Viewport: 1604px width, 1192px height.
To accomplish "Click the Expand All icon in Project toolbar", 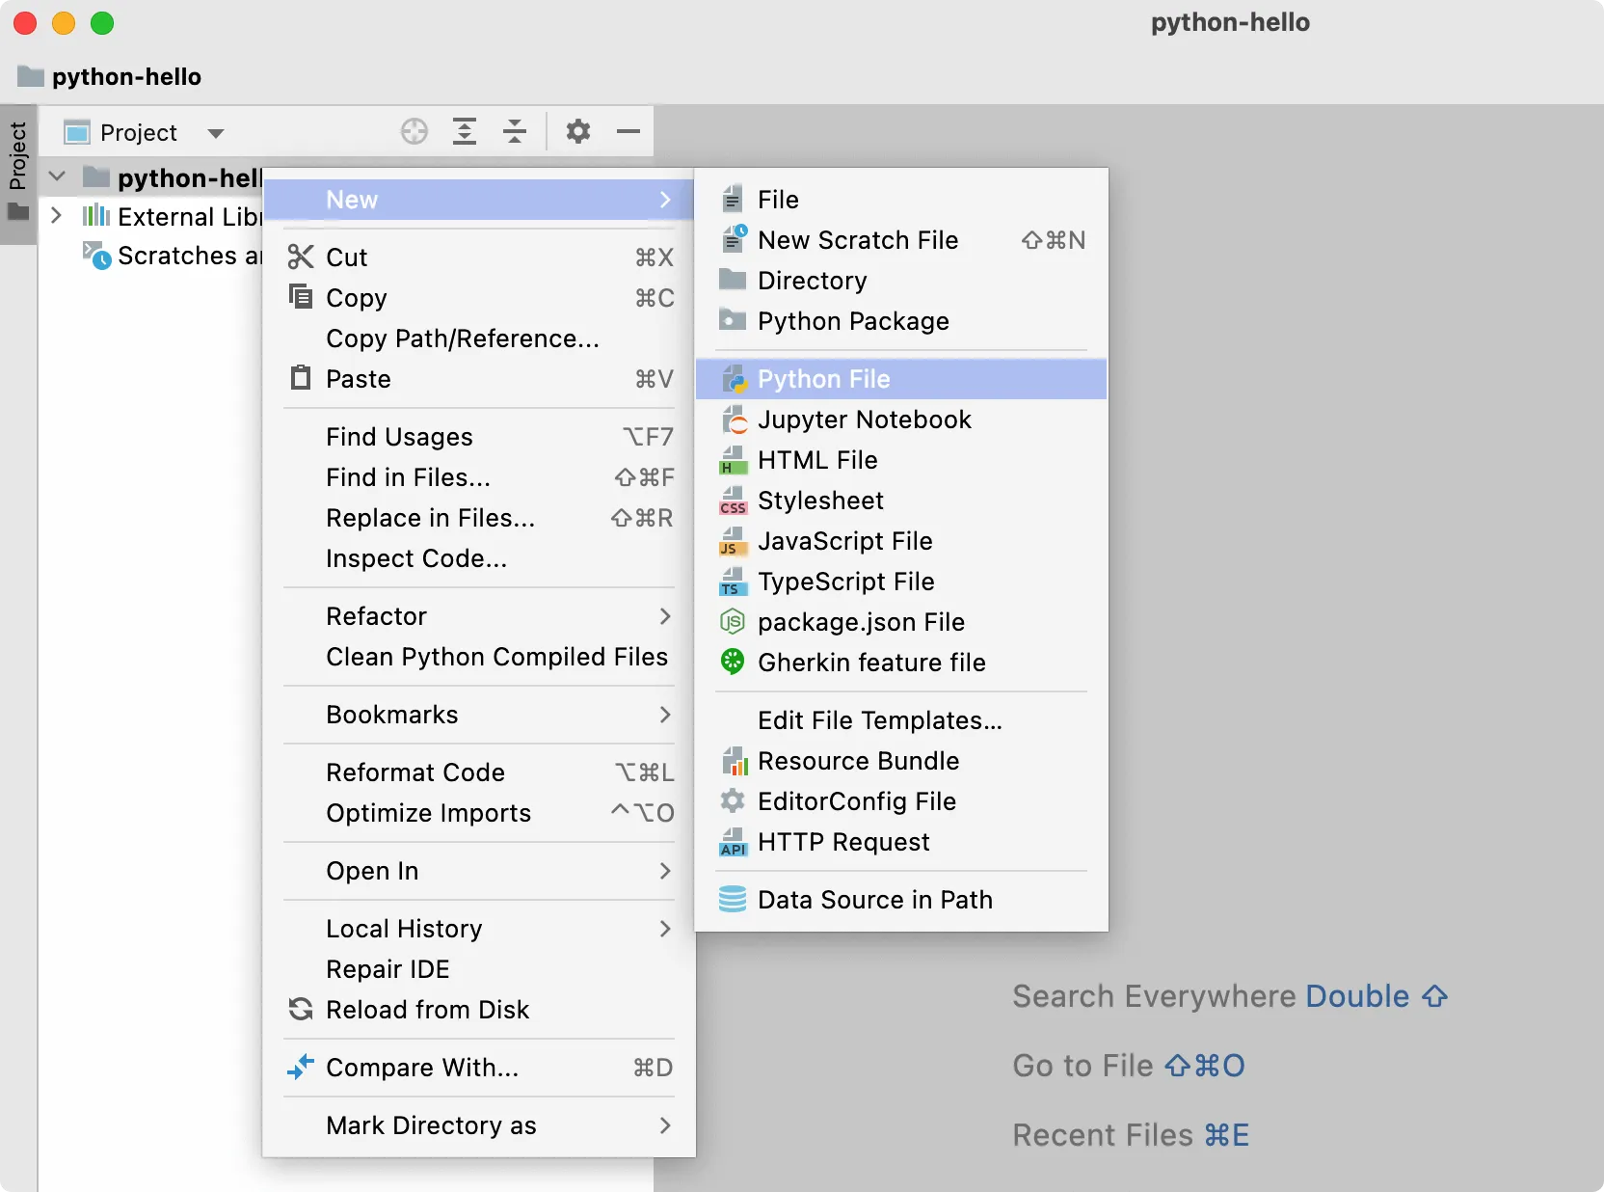I will coord(466,131).
